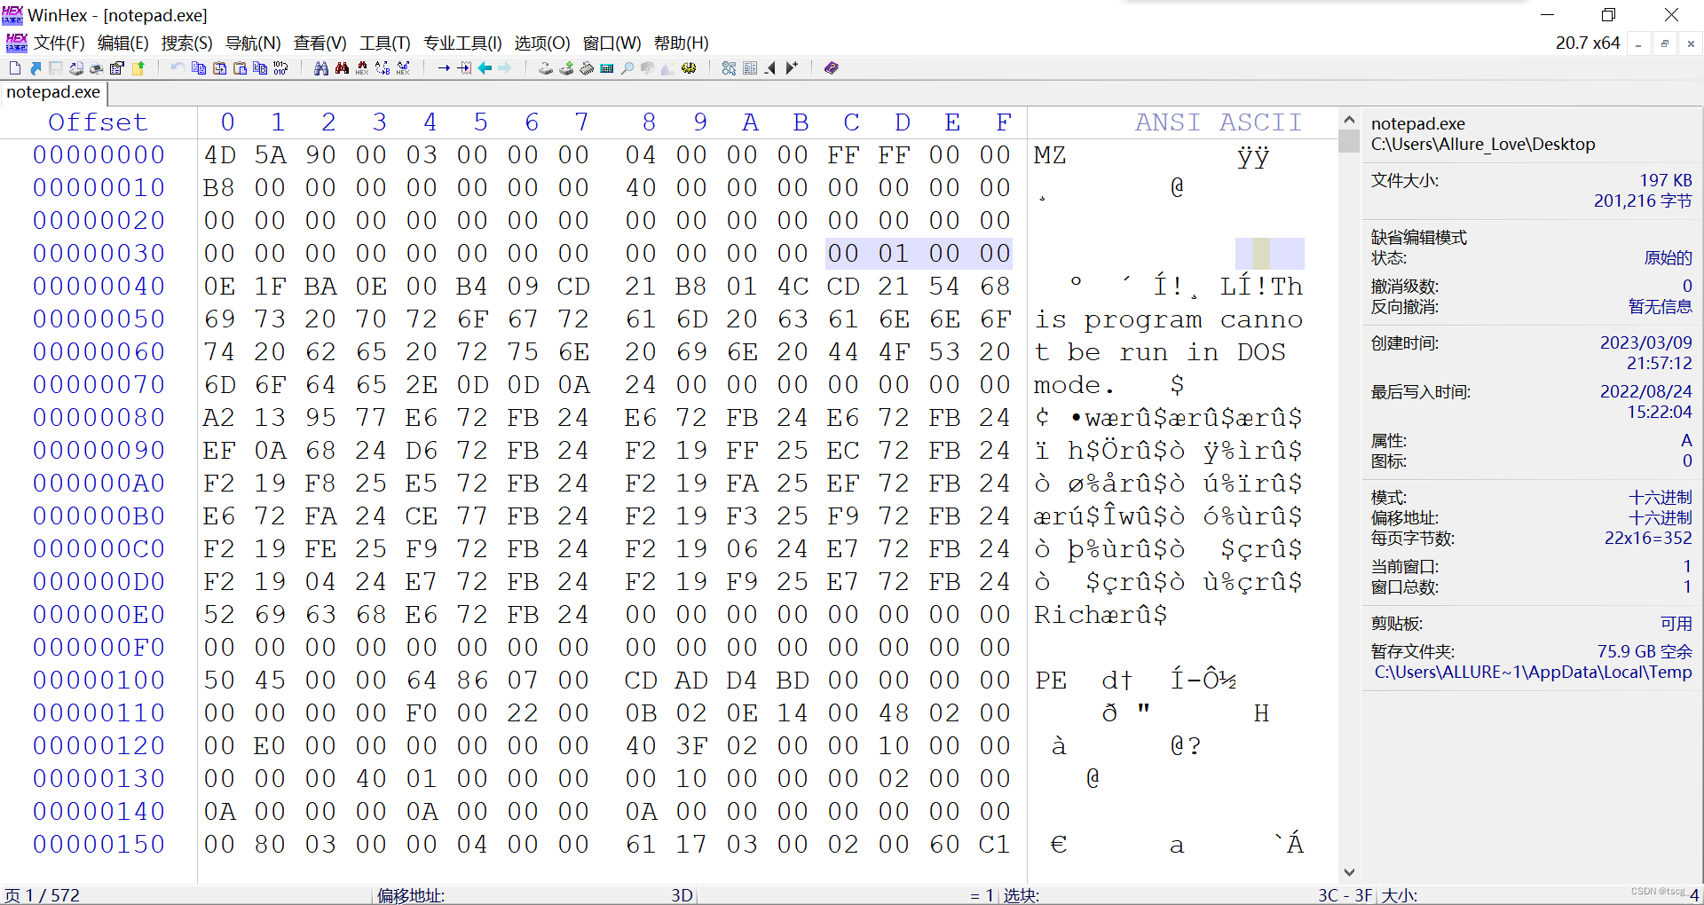Click the 十六进制 mode value
The width and height of the screenshot is (1704, 905).
[x=1660, y=498]
